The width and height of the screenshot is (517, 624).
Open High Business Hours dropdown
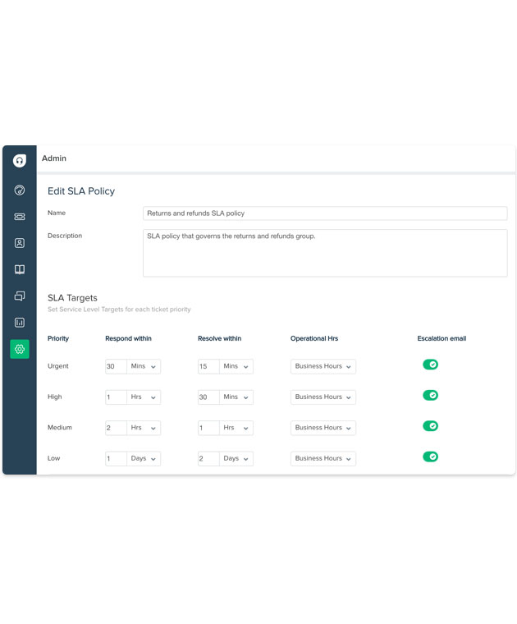[323, 397]
